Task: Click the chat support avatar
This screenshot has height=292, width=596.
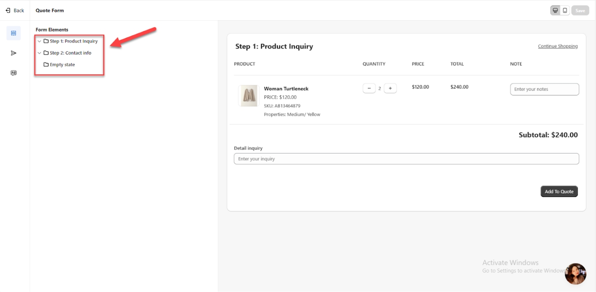Action: click(575, 274)
